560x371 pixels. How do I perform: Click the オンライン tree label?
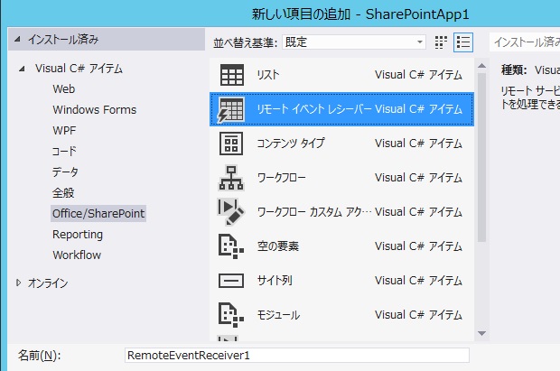pyautogui.click(x=48, y=283)
